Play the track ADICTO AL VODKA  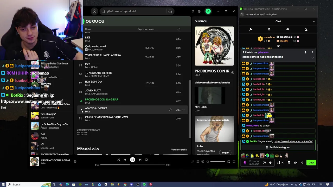[81, 110]
